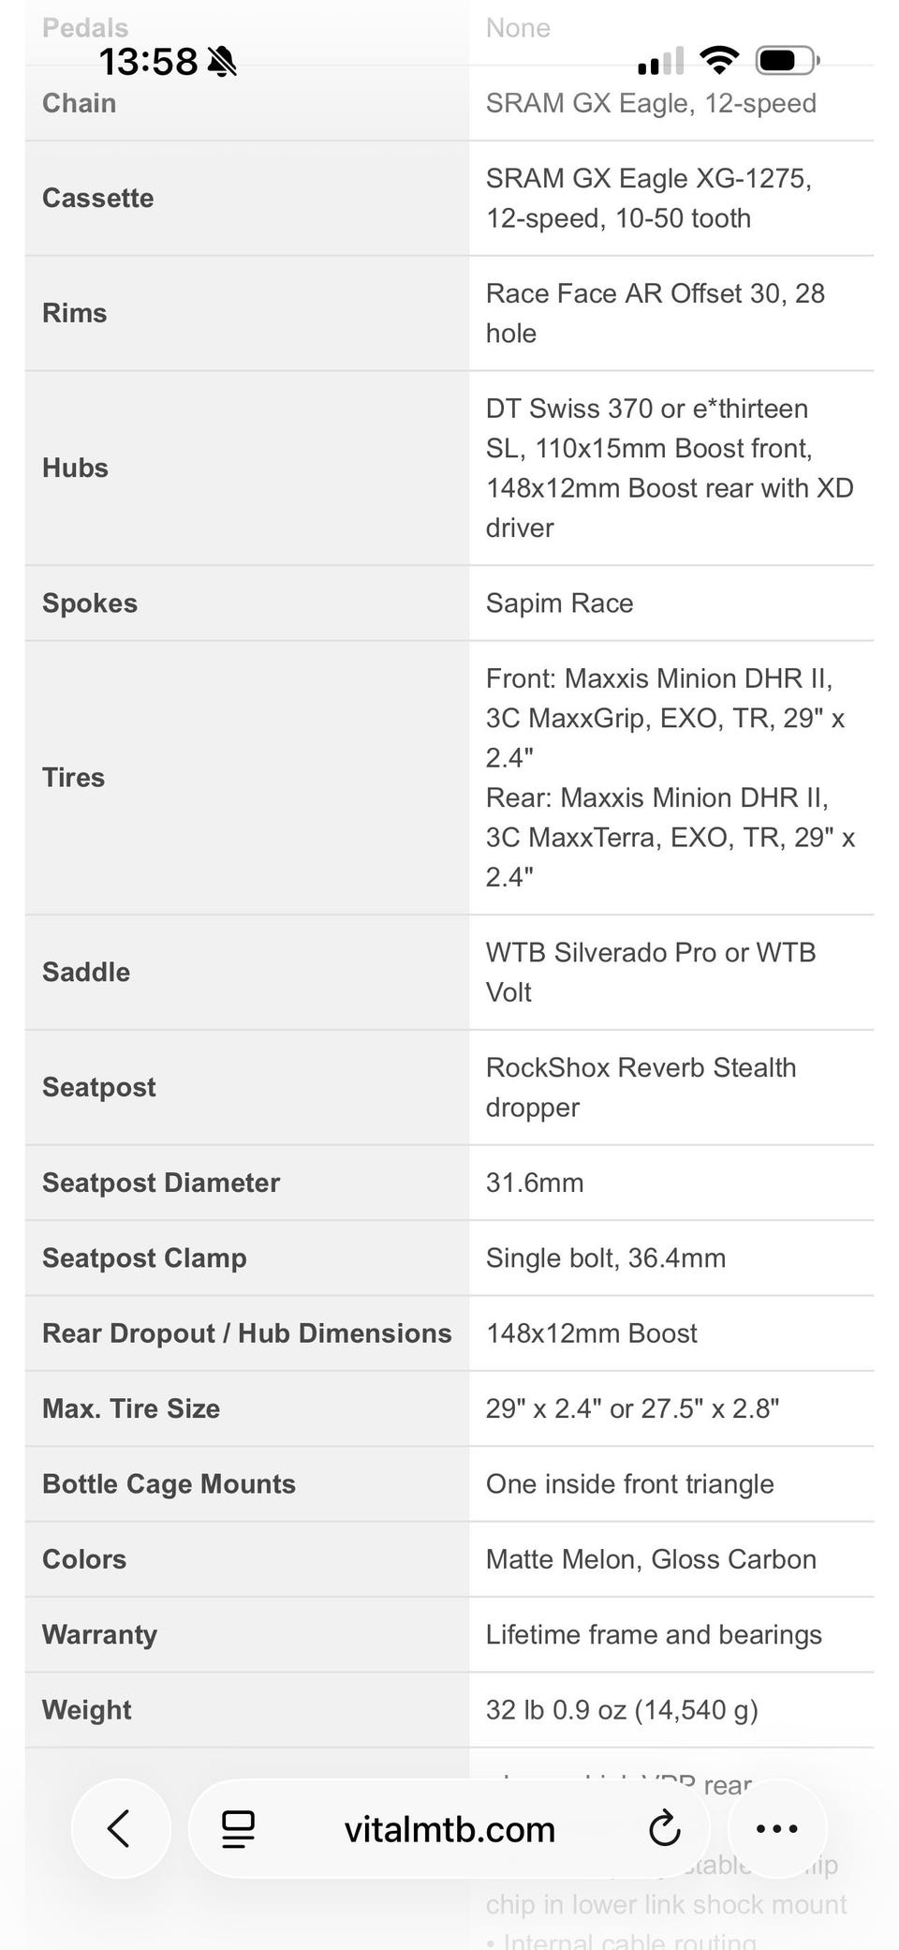Tap the cellular signal bars
Viewport: 899px width, 1950px height.
coord(660,62)
